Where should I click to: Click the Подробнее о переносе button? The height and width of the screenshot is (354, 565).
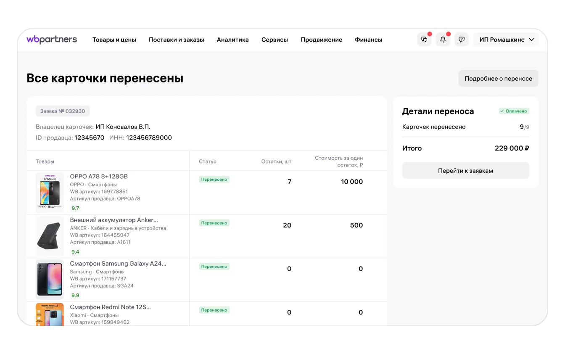pos(498,79)
